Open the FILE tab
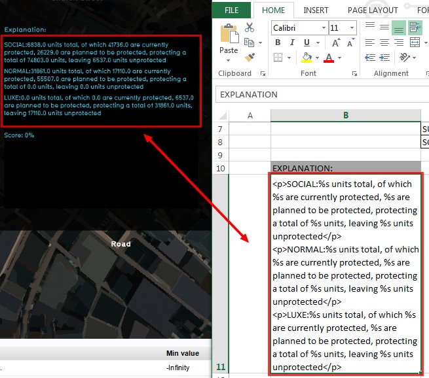 point(231,10)
